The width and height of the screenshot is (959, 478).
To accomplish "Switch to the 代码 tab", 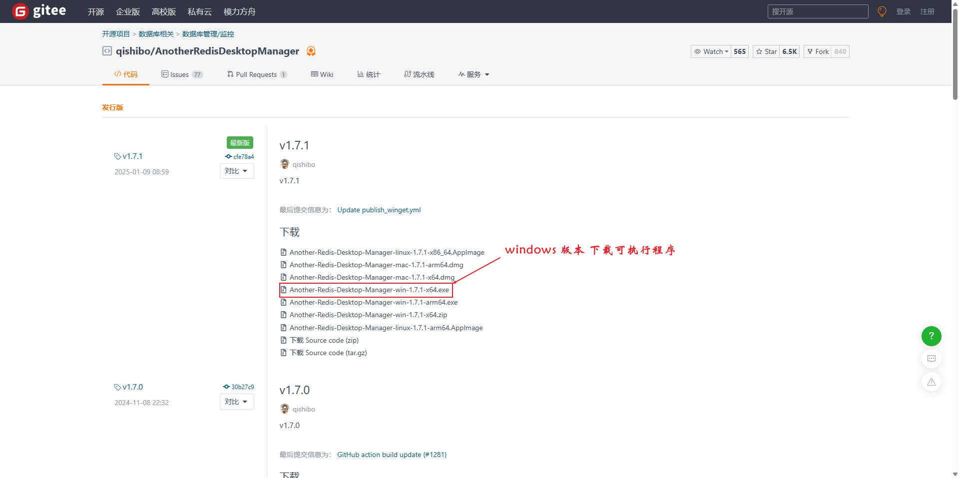I will coord(126,74).
